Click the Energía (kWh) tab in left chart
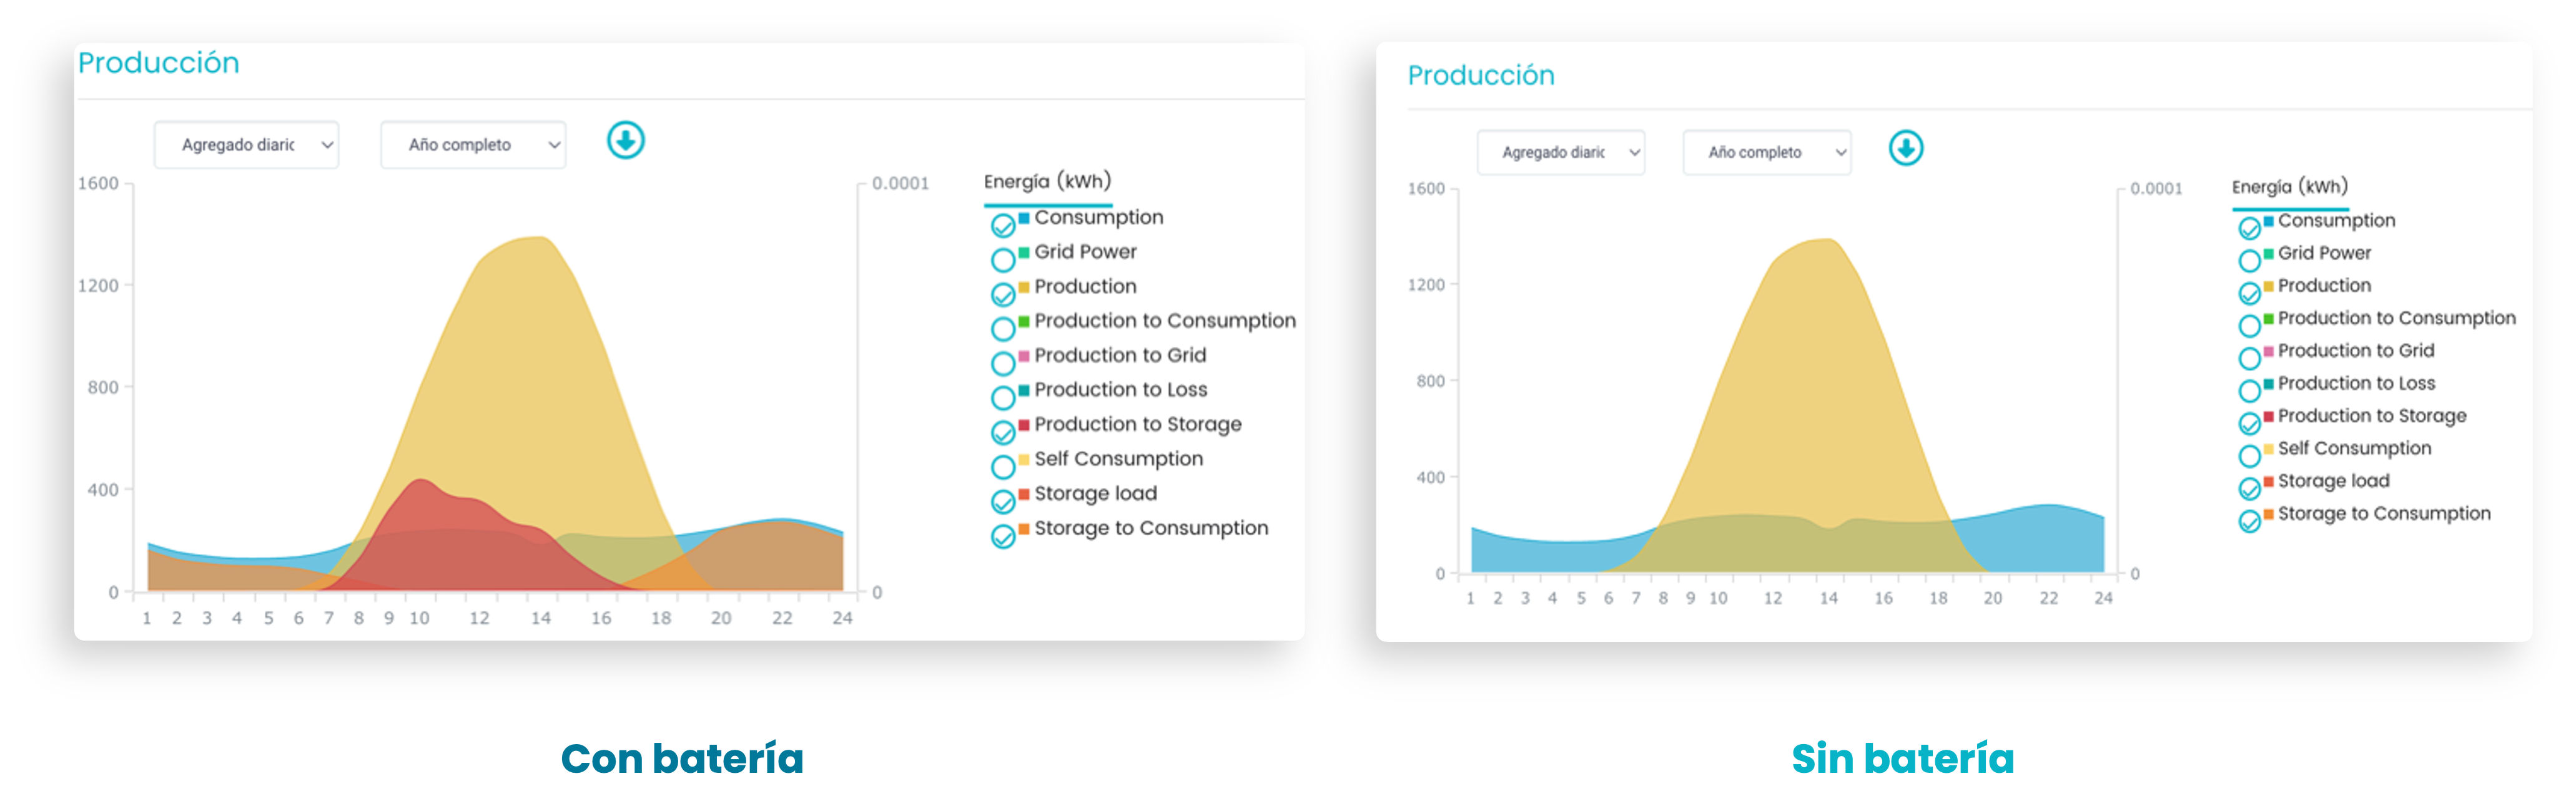 click(x=1047, y=182)
